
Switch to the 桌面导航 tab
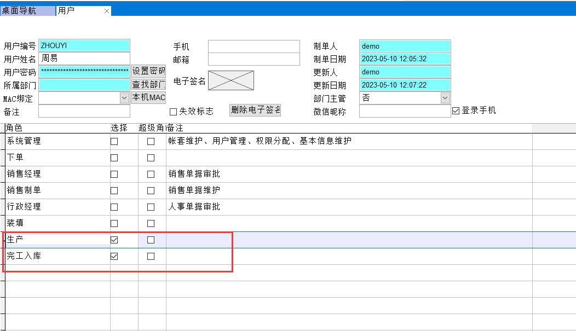(x=27, y=11)
